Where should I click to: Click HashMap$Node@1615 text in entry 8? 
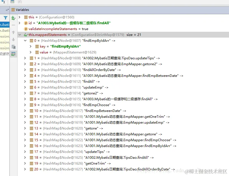61,99
